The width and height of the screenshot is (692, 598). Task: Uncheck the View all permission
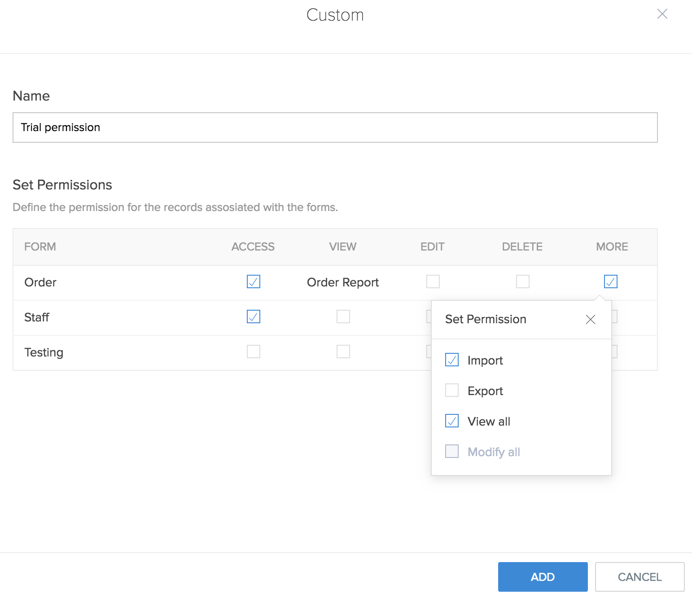452,421
